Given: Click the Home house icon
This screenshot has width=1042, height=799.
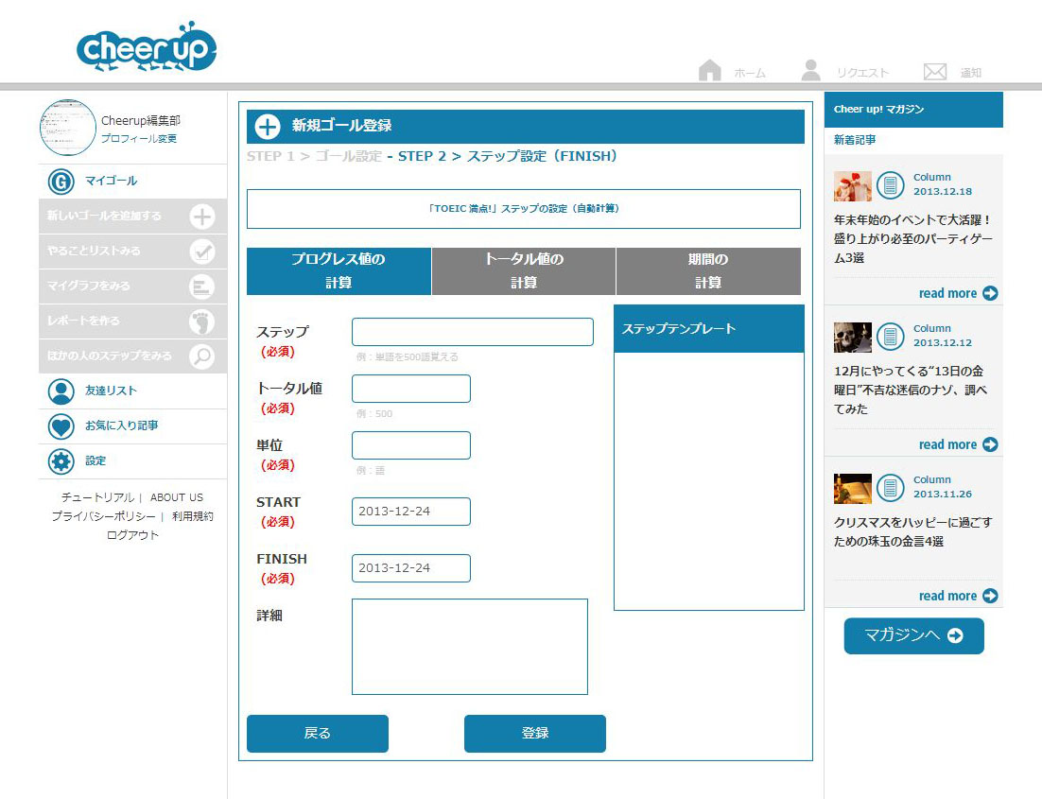Looking at the screenshot, I should [x=709, y=71].
